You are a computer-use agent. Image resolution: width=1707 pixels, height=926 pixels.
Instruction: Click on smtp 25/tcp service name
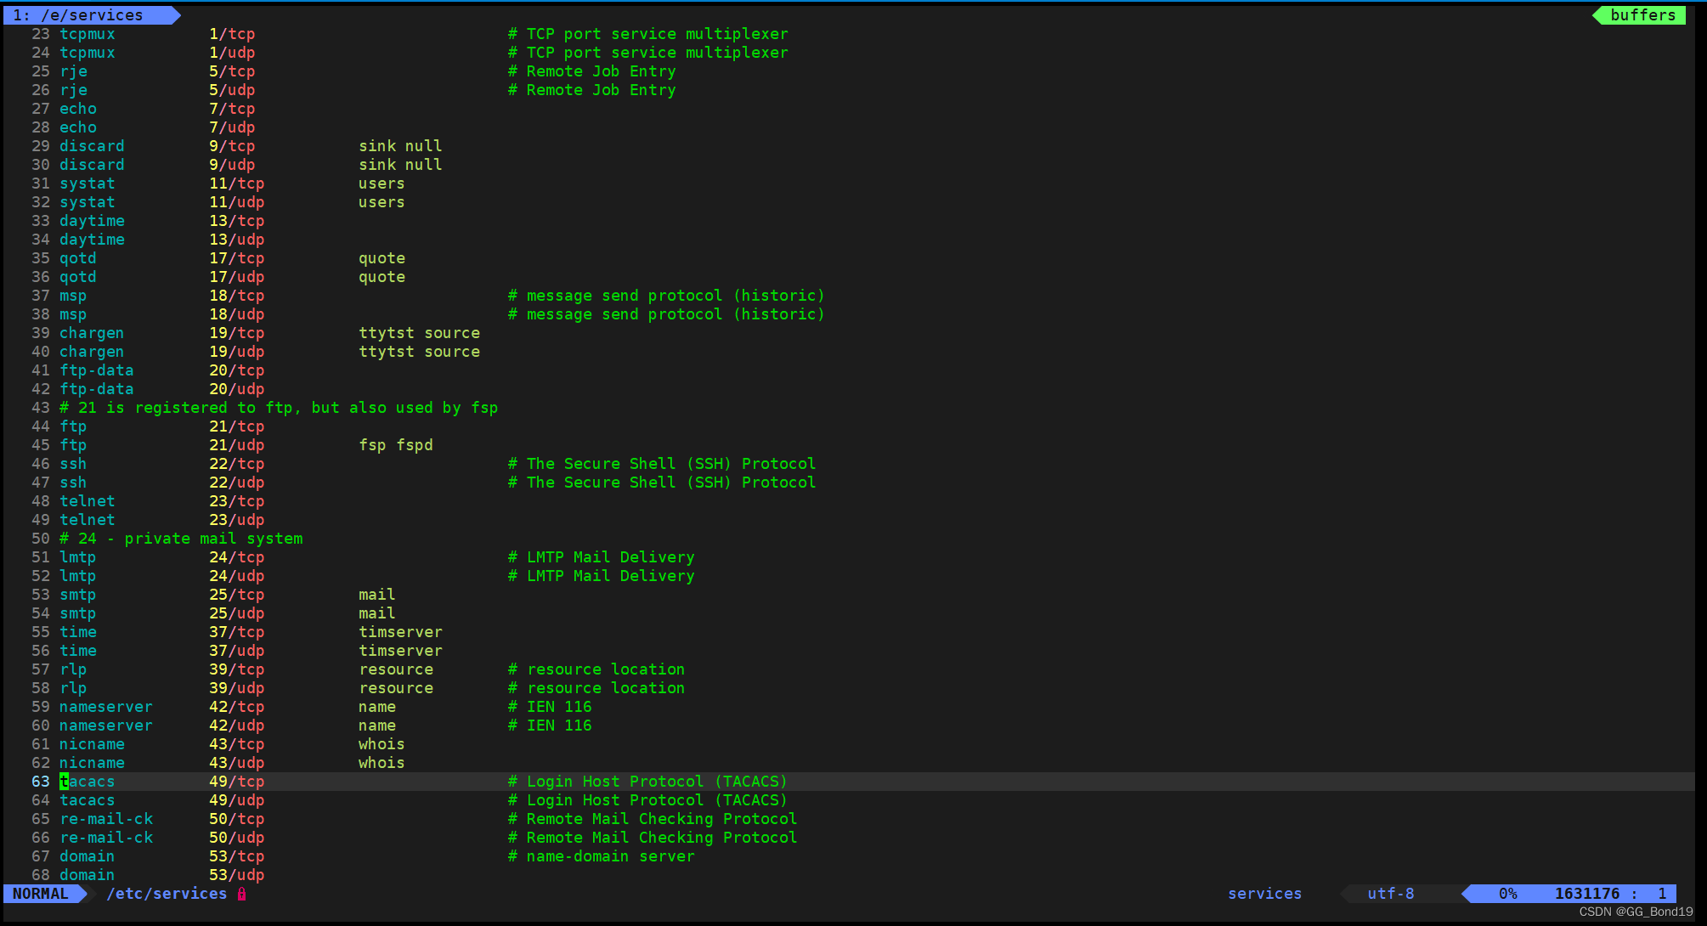[77, 595]
